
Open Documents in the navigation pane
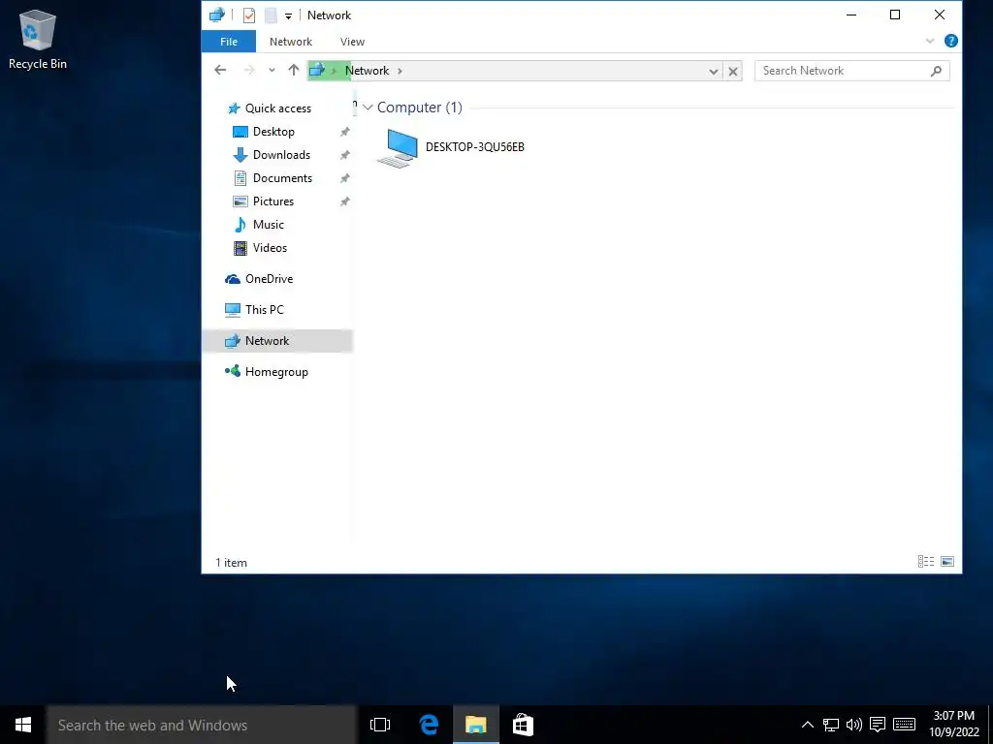click(282, 178)
